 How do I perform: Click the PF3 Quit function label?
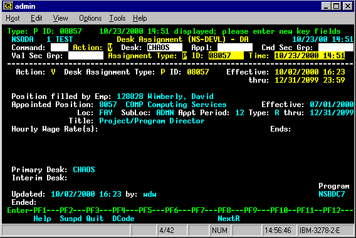[95, 219]
